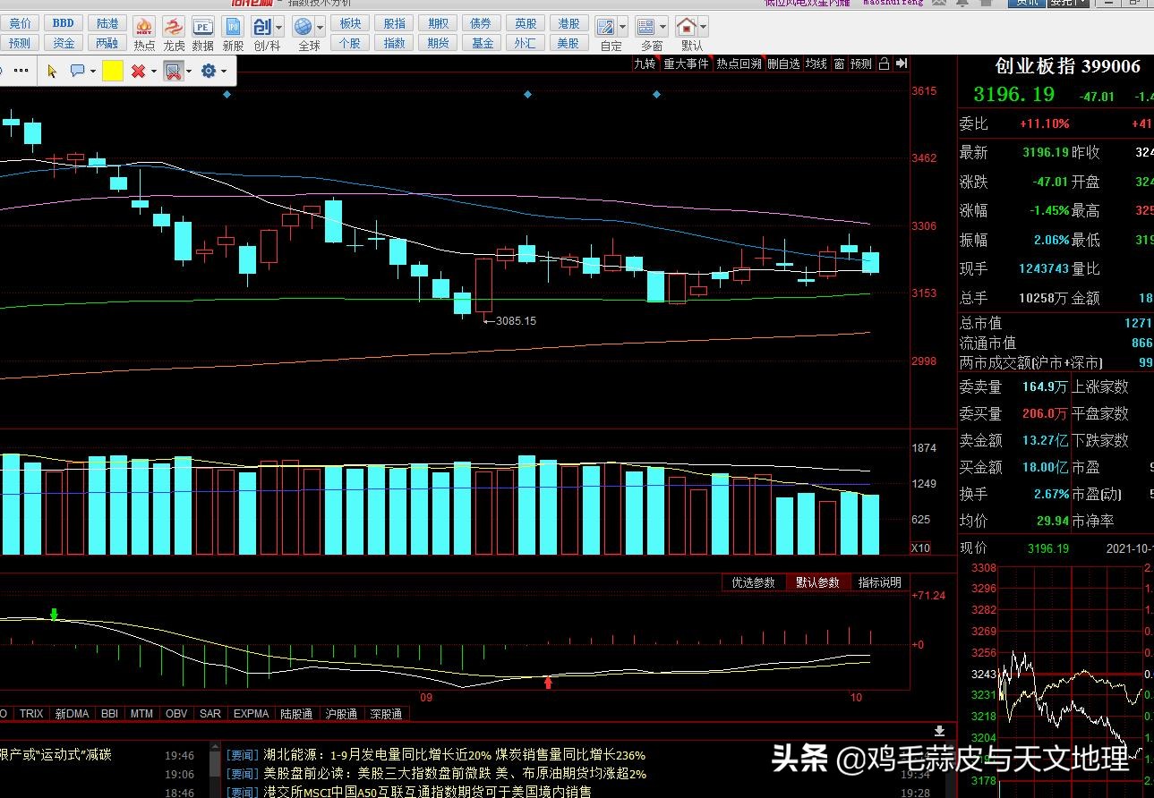Click the 基金 button
The image size is (1154, 798).
482,43
